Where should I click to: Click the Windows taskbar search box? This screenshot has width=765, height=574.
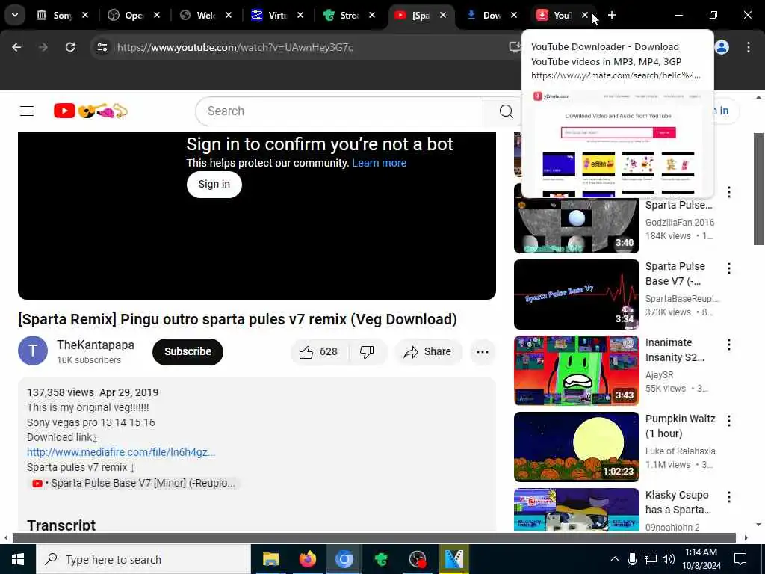(143, 559)
